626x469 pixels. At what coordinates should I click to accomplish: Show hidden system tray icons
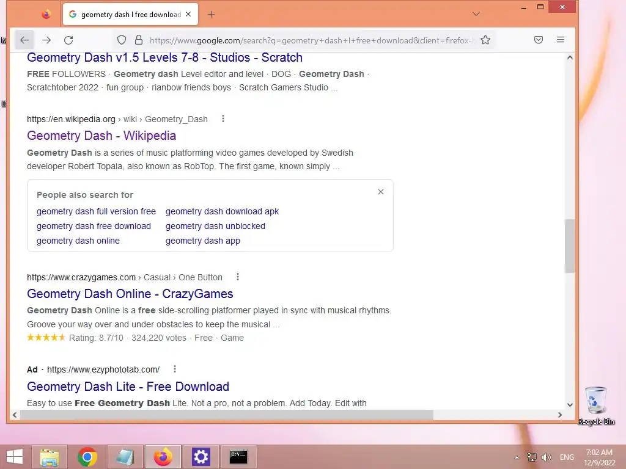pyautogui.click(x=517, y=457)
